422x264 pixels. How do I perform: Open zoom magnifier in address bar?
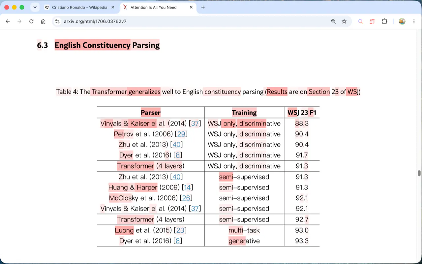(334, 21)
